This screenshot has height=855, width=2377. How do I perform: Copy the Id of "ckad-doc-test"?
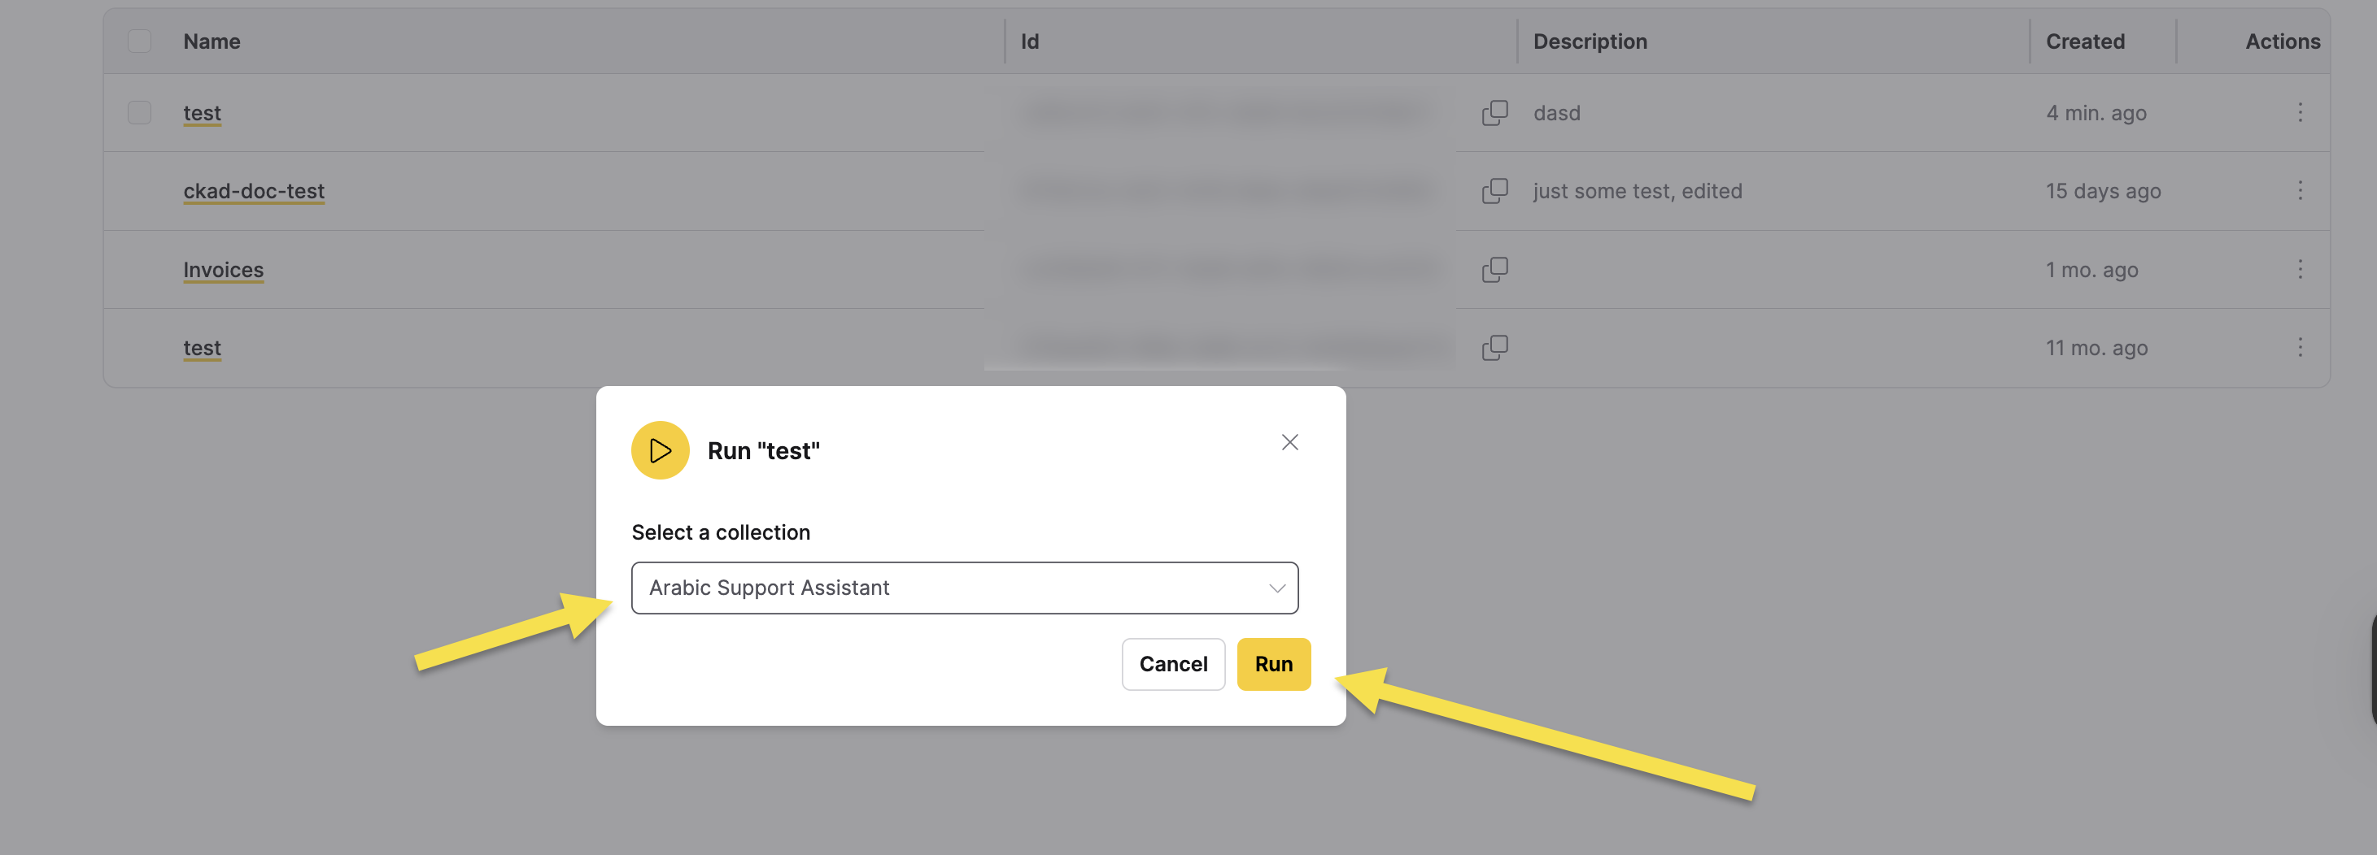(1495, 191)
